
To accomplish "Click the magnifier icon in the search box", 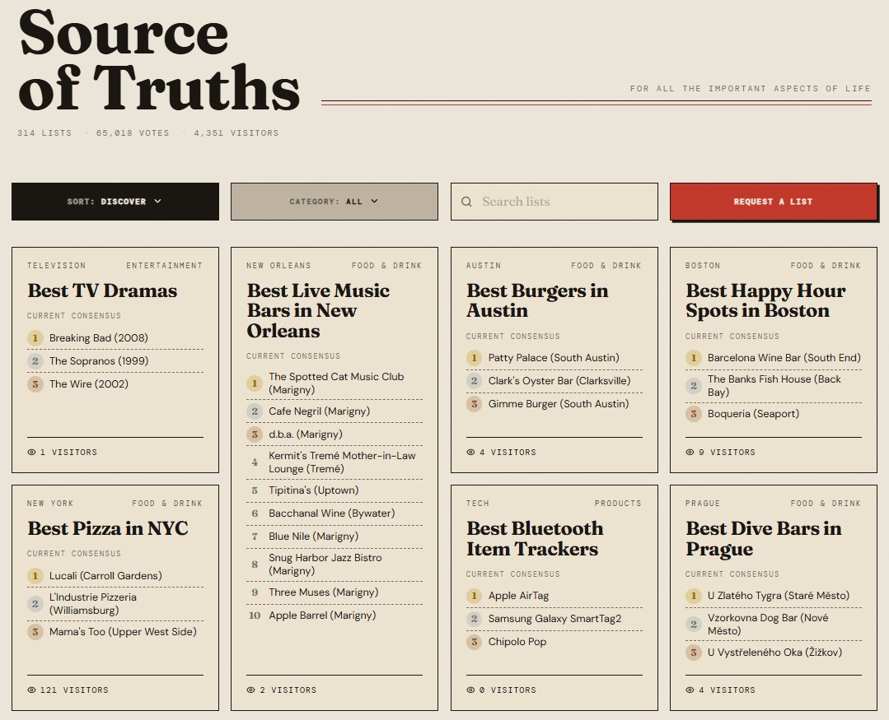I will (x=466, y=202).
